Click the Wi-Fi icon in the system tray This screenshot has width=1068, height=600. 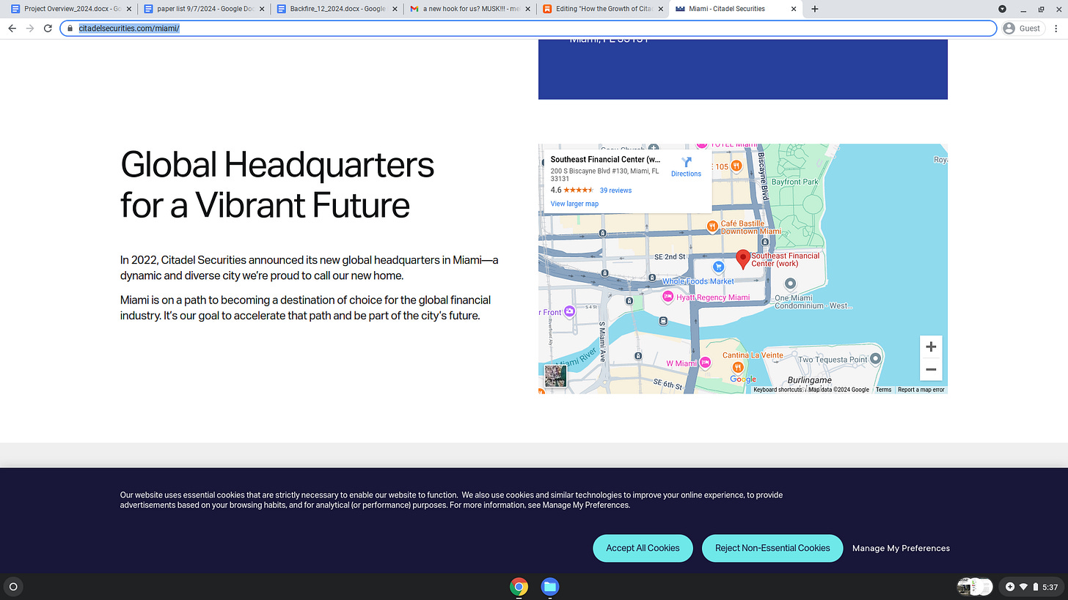[1023, 587]
